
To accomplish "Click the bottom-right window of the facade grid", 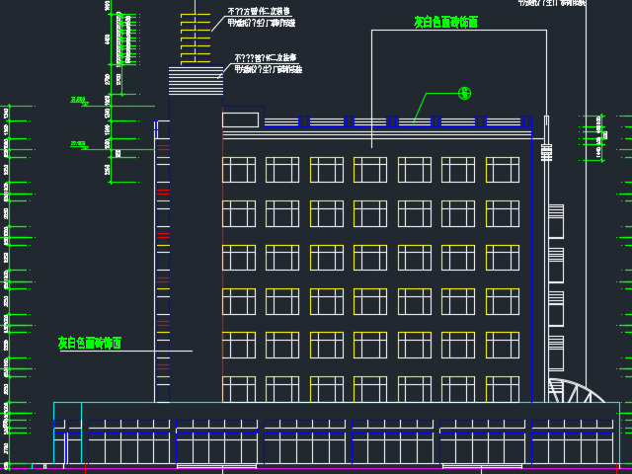I will point(502,388).
